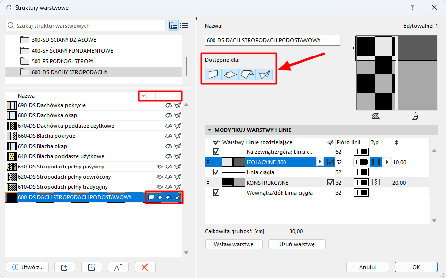Click the help question mark
Screen dimensions: 446x278
(x=412, y=8)
